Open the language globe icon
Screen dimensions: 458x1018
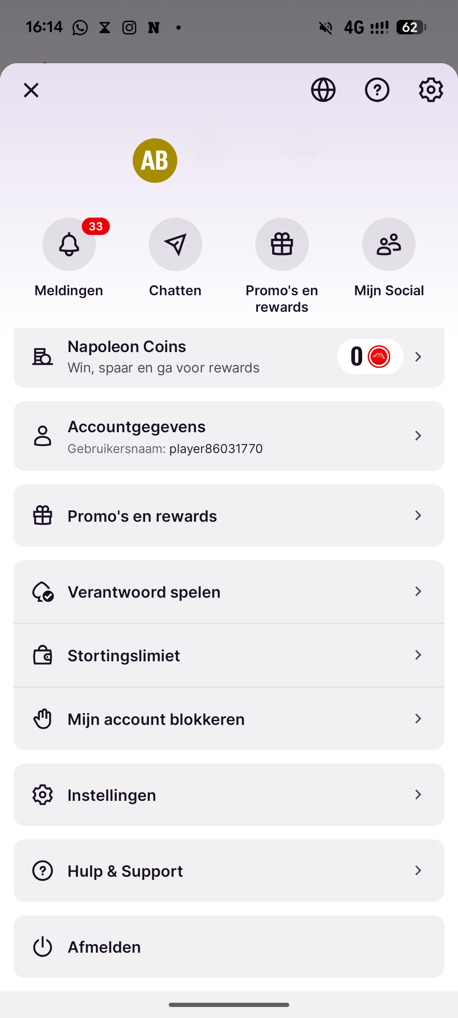(x=323, y=90)
